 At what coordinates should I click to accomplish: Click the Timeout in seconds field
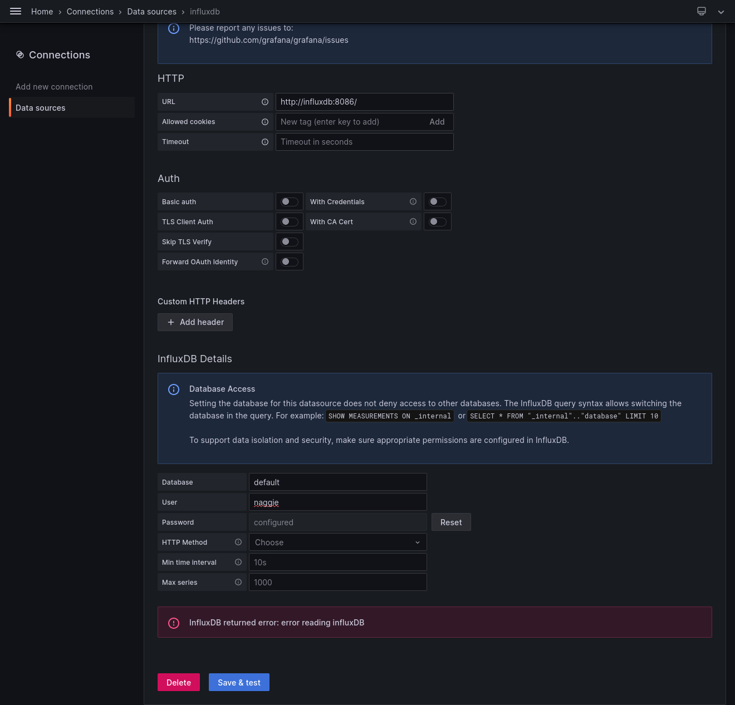click(x=365, y=142)
